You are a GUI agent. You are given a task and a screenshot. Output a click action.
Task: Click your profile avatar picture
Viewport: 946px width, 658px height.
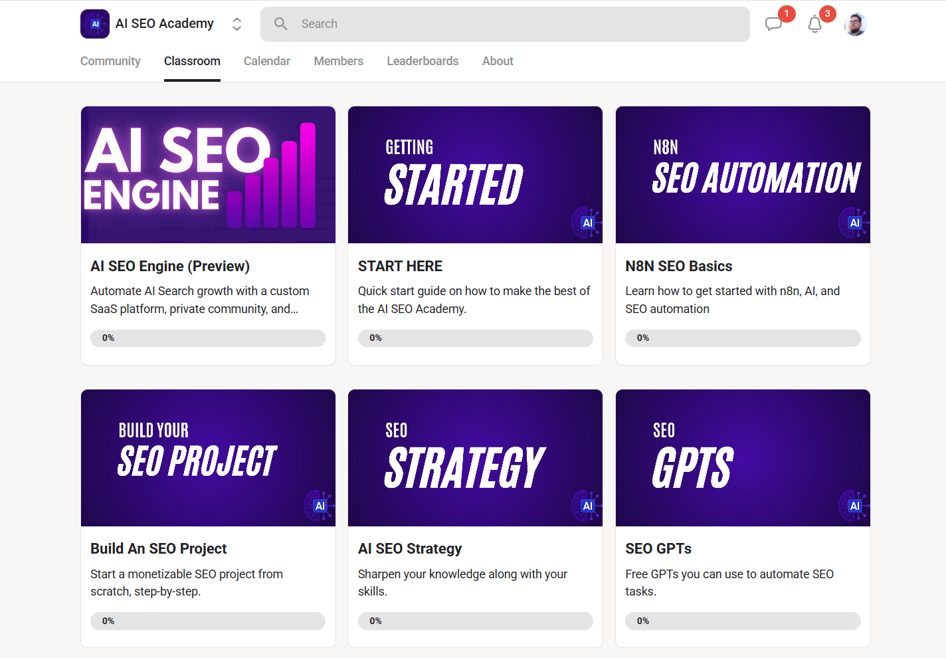[855, 24]
